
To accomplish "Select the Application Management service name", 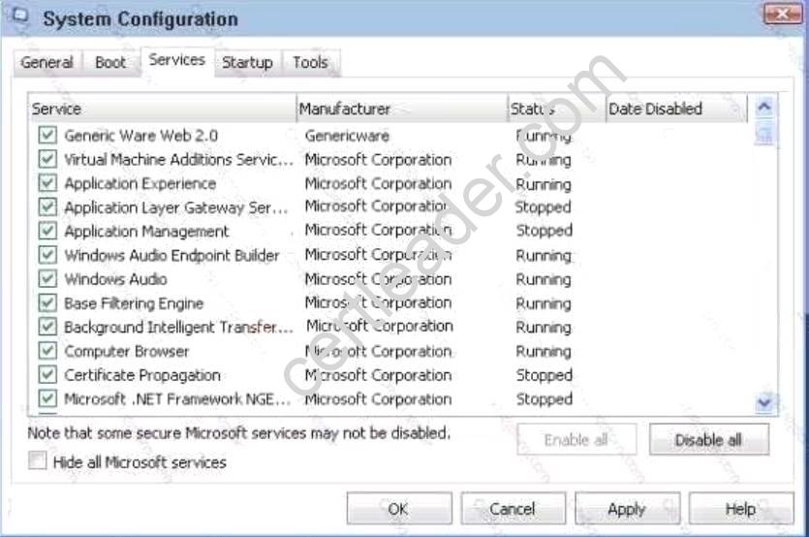I will [x=146, y=232].
